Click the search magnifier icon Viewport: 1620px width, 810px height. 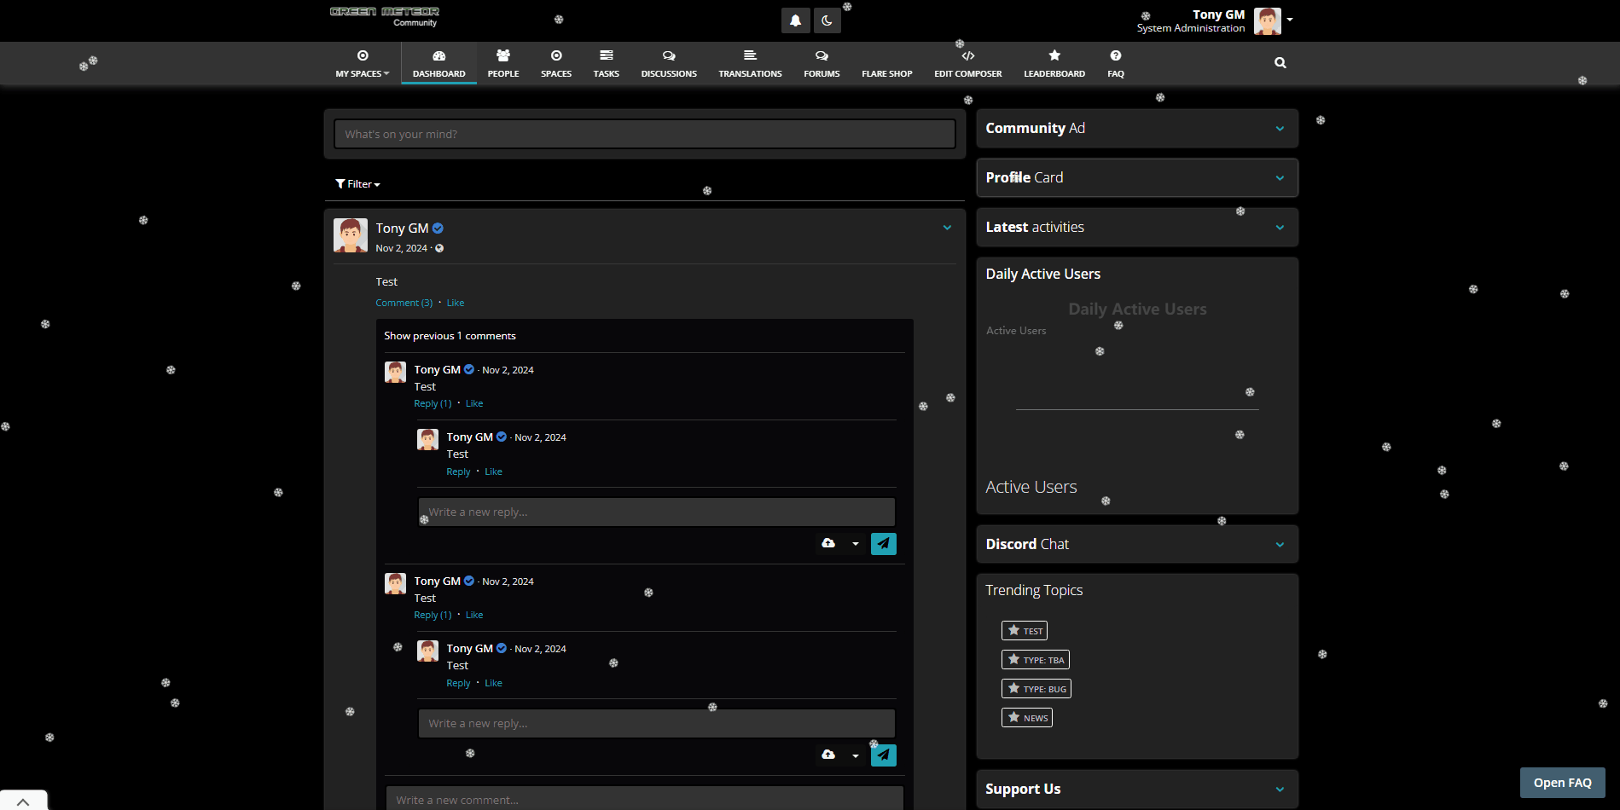coord(1280,62)
